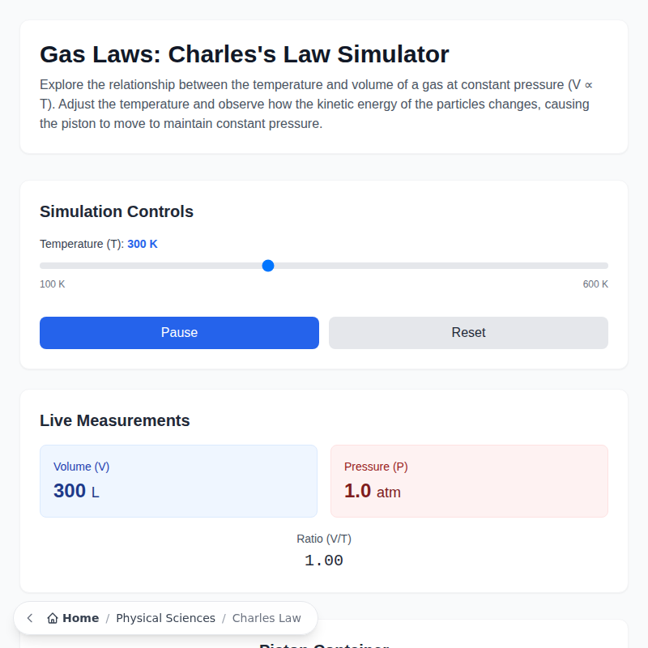Screen dimensions: 648x648
Task: Select the Charles Law breadcrumb entry
Action: pyautogui.click(x=266, y=617)
